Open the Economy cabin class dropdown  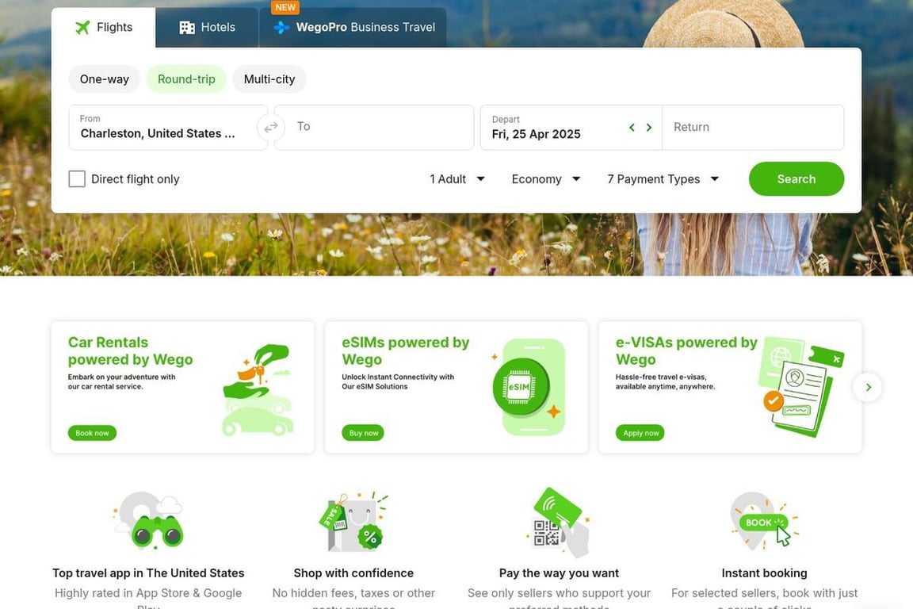click(x=545, y=179)
